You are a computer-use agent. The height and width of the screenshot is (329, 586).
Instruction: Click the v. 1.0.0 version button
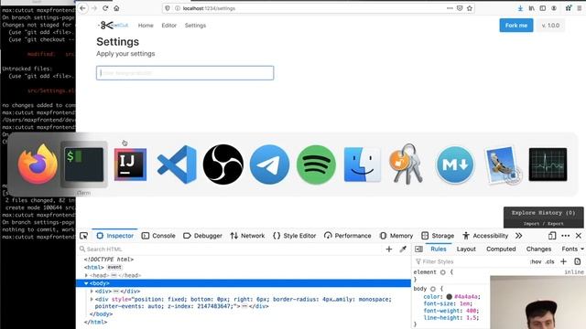[x=550, y=26]
